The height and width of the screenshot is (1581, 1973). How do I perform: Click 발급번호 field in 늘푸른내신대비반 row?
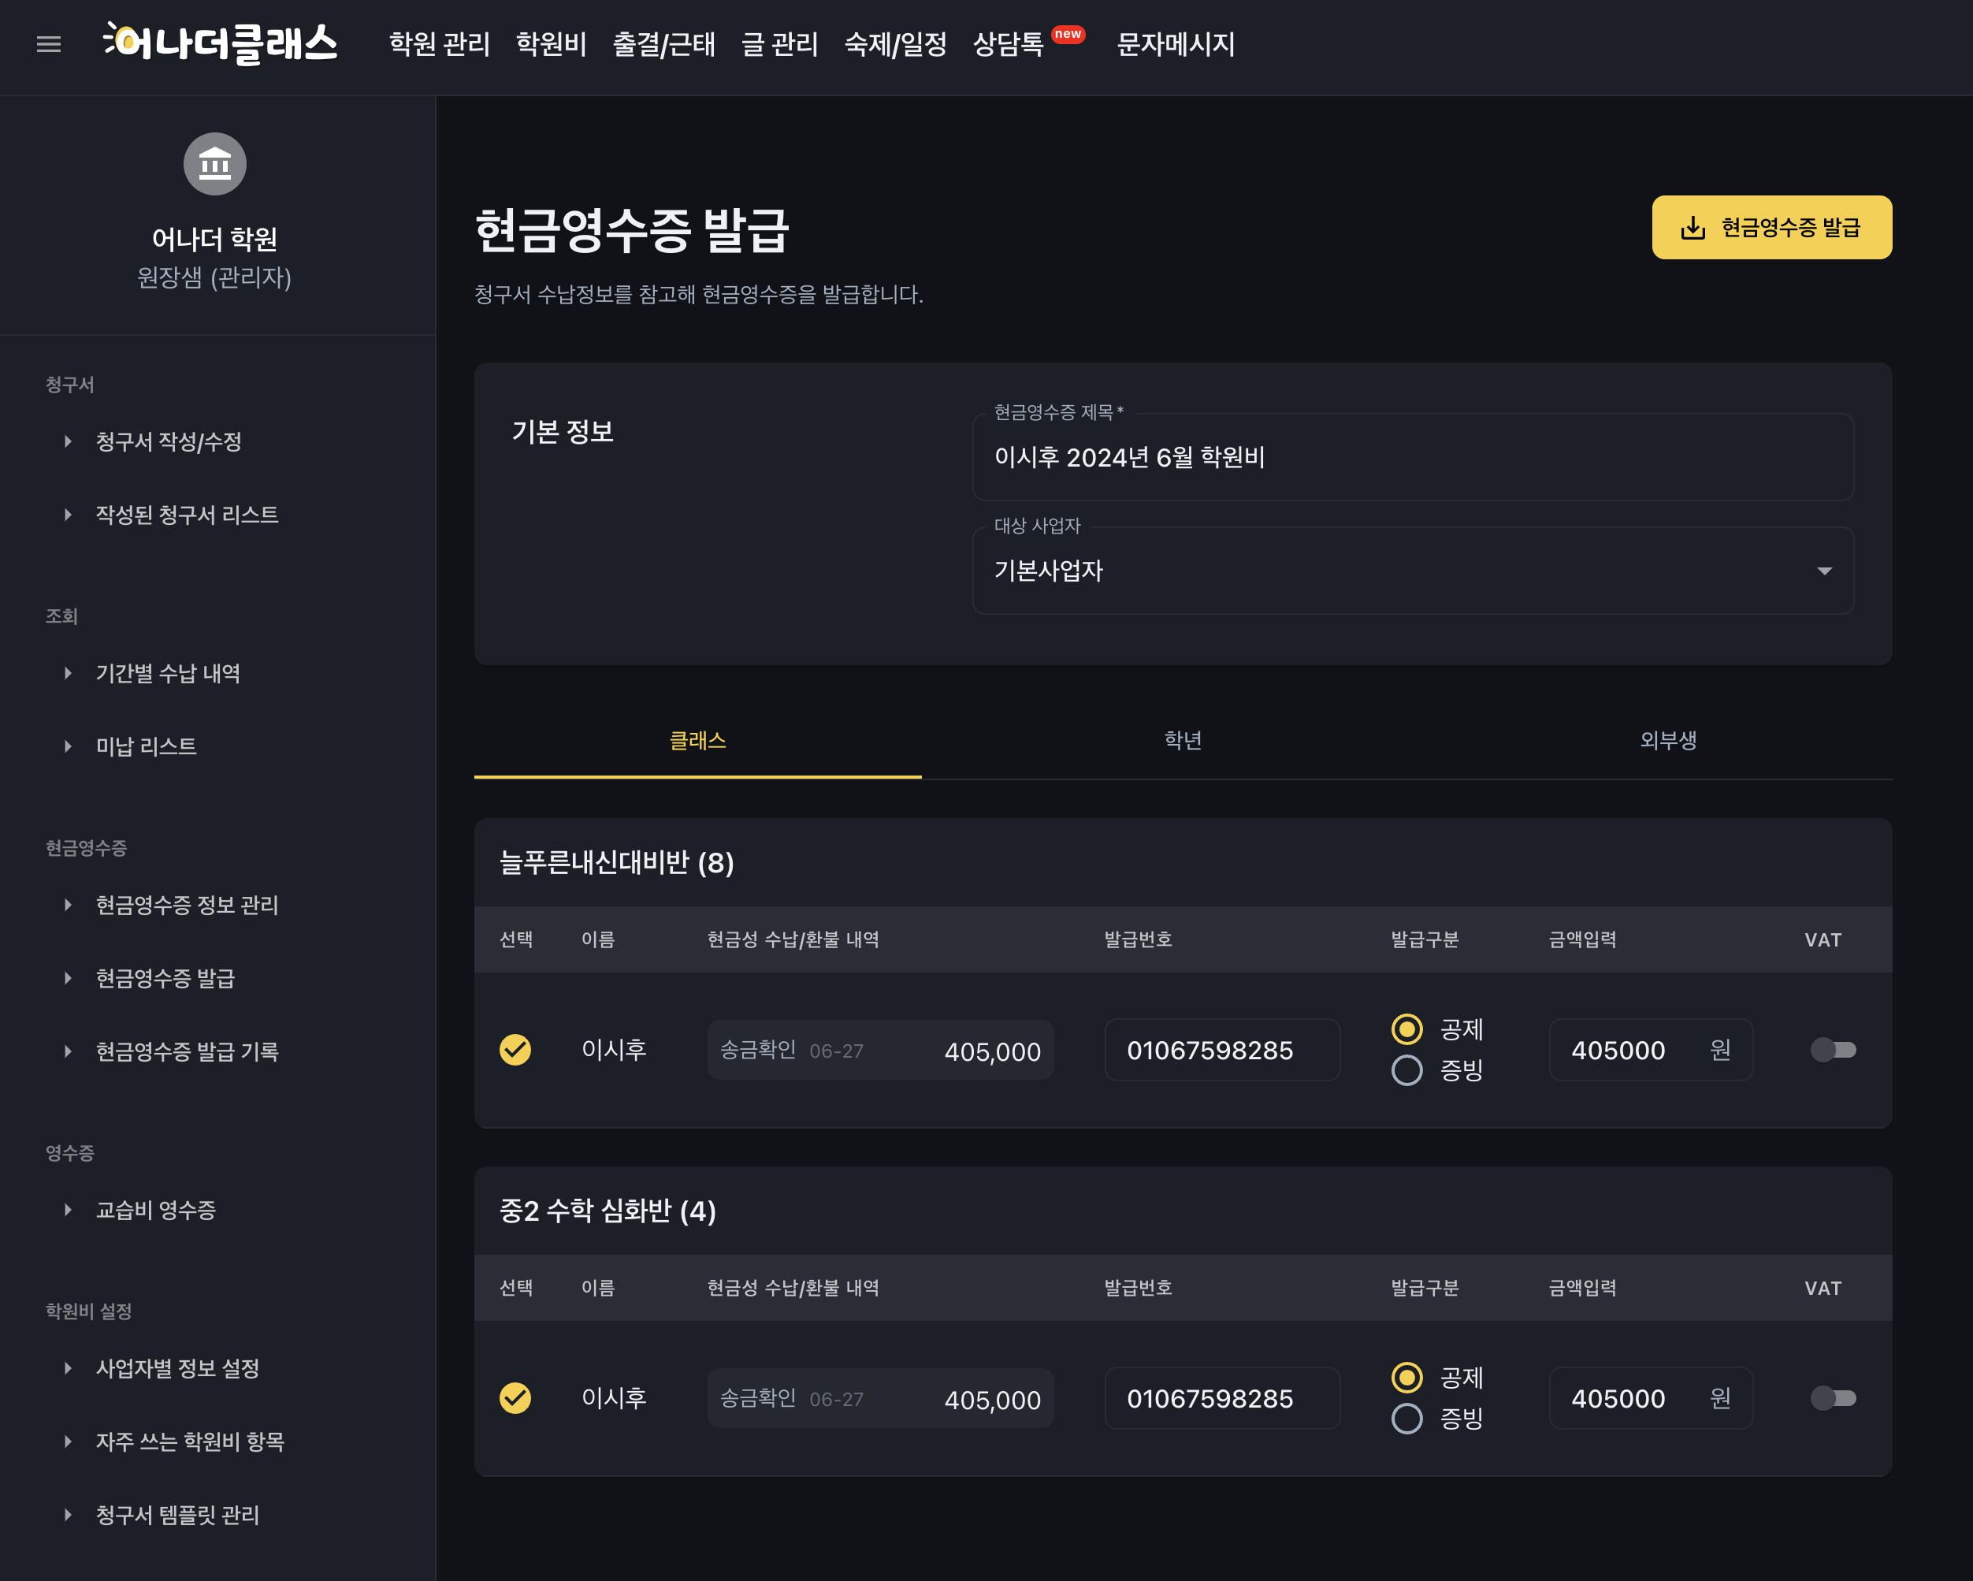pos(1221,1049)
